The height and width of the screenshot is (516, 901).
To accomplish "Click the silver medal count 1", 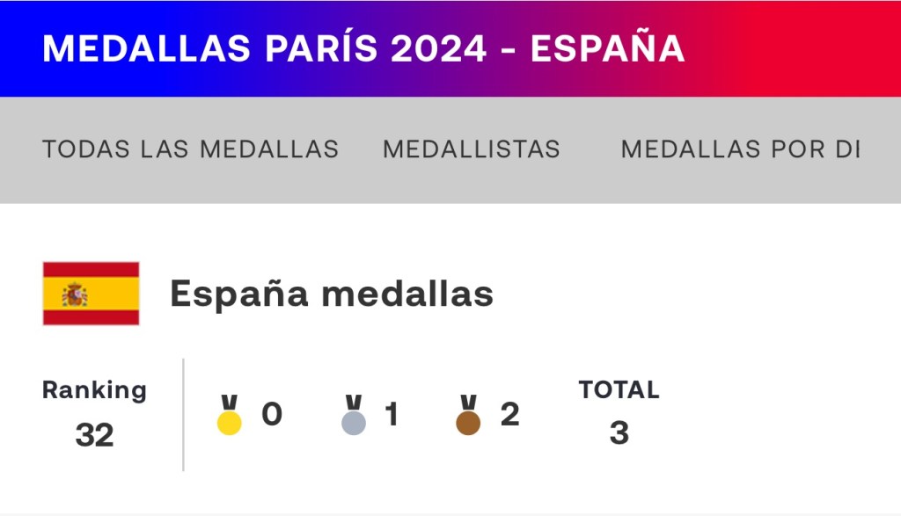I will click(x=392, y=414).
